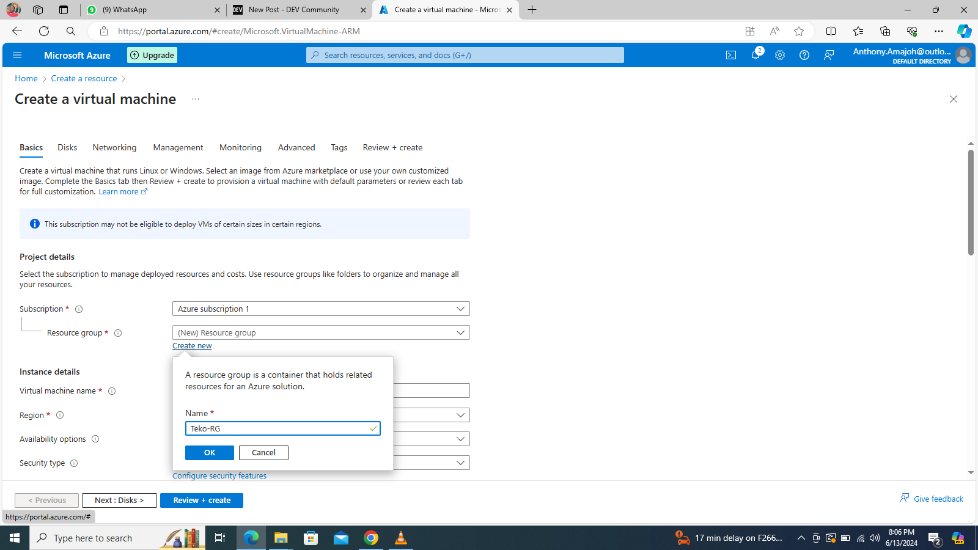The width and height of the screenshot is (978, 550).
Task: Open the Subscription dropdown
Action: click(x=321, y=309)
